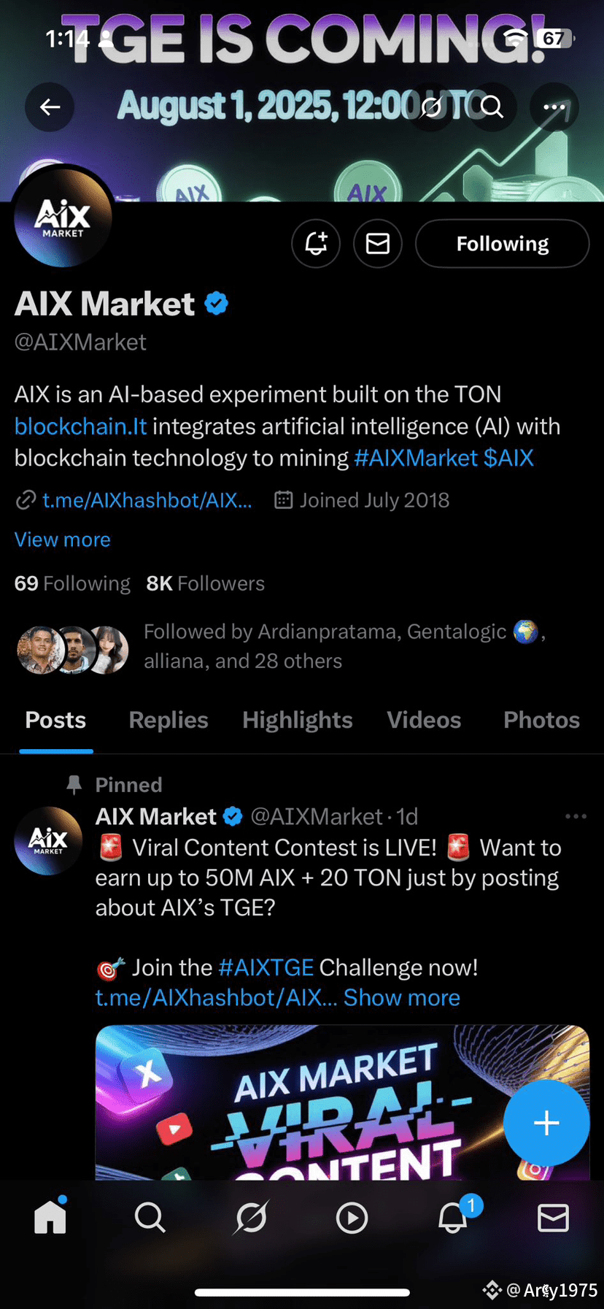Viewport: 604px width, 1309px height.
Task: Open the t.me/AIXhashbot profile link
Action: point(147,500)
